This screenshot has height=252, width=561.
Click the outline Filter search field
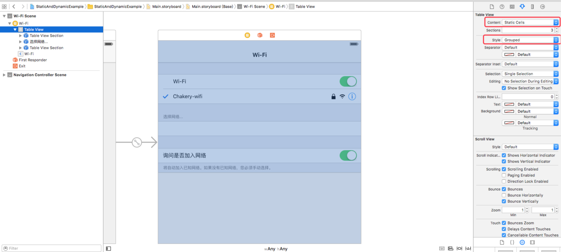click(x=52, y=248)
